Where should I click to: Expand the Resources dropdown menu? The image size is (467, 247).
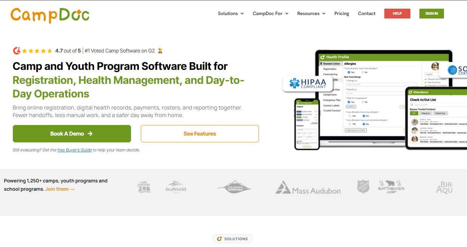pyautogui.click(x=311, y=14)
